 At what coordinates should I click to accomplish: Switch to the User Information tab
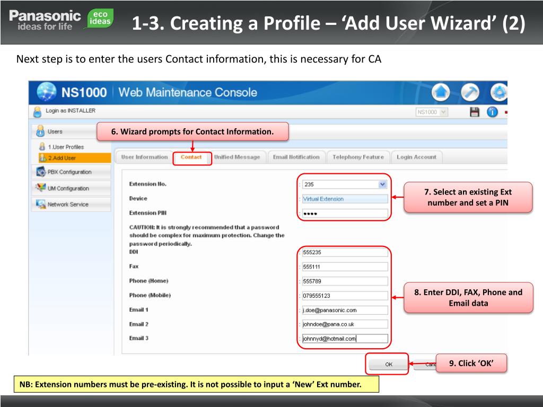(x=144, y=157)
